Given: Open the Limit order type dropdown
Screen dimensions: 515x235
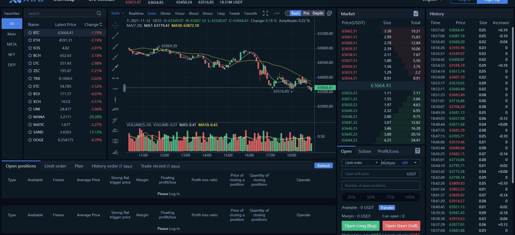Looking at the screenshot, I should coord(361,163).
